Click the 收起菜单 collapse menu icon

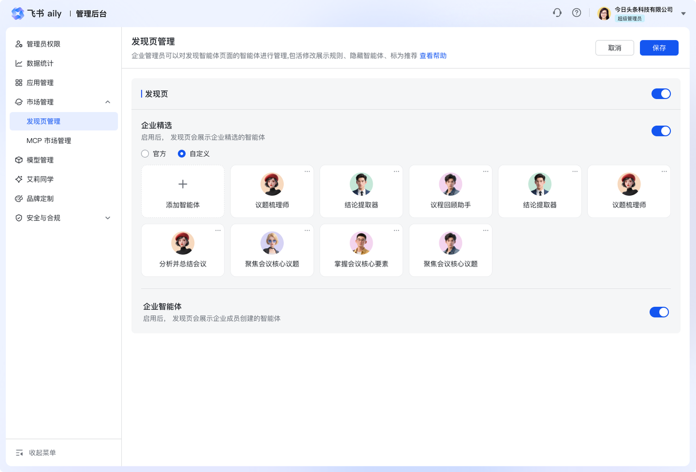(x=20, y=452)
